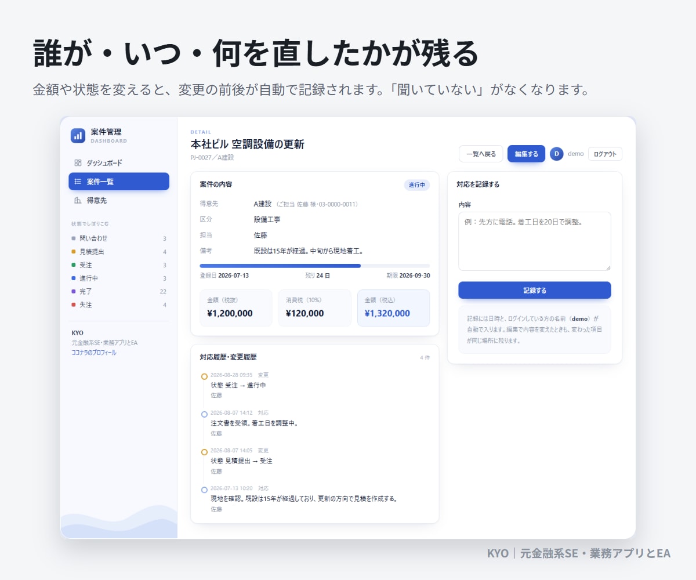The width and height of the screenshot is (696, 580).
Task: Click the 現地を確認 history entry text
Action: 304,498
